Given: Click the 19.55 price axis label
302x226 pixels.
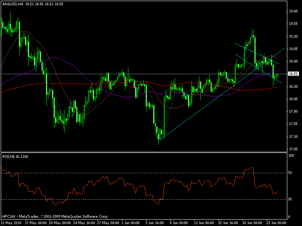Looking at the screenshot, I should tap(293, 24).
